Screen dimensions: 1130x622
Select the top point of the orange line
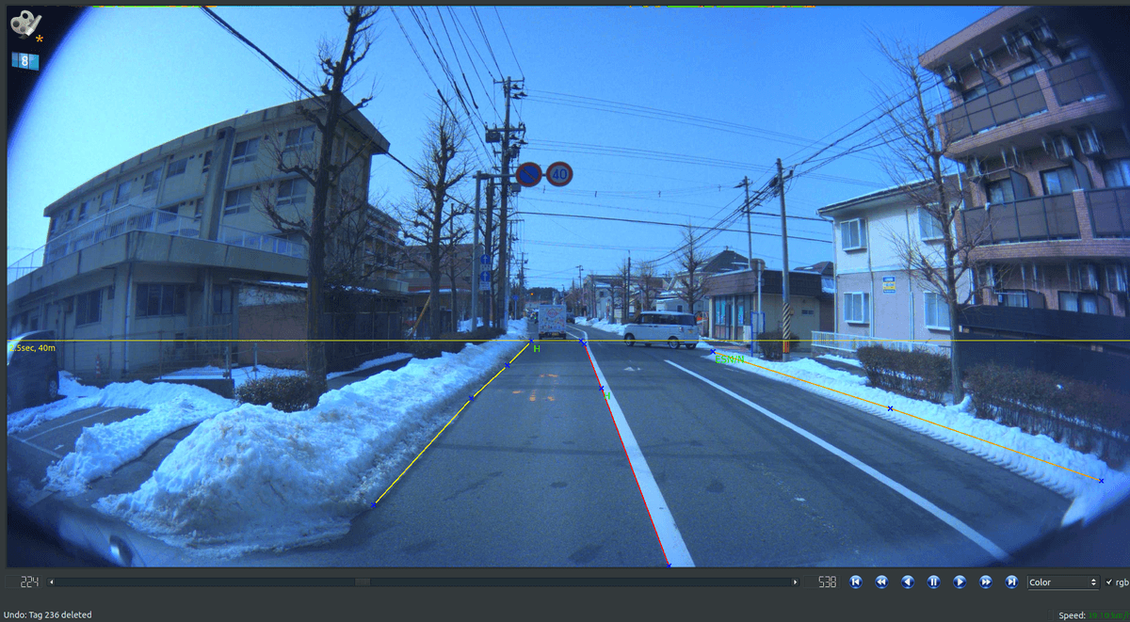[x=712, y=352]
